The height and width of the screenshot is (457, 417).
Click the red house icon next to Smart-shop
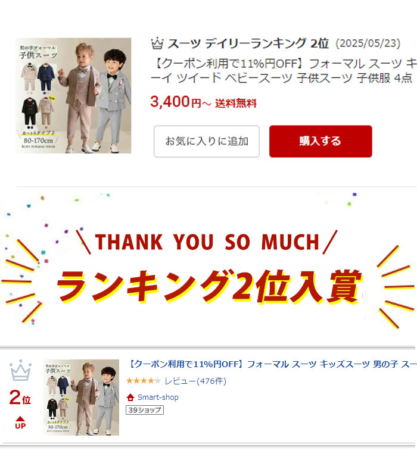(x=130, y=397)
